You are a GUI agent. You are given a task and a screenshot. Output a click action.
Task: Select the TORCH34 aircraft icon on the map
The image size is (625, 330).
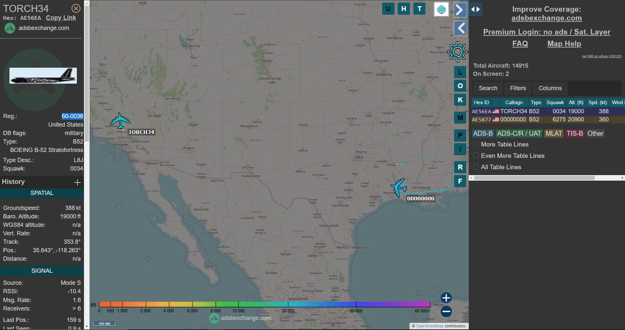click(x=120, y=121)
